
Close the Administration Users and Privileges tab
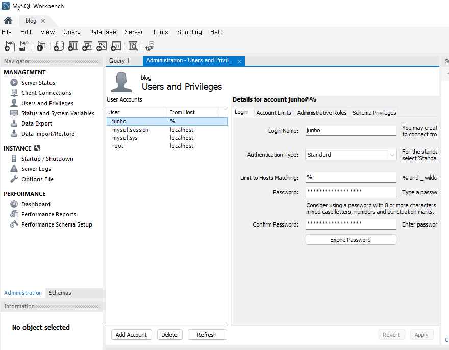[239, 61]
